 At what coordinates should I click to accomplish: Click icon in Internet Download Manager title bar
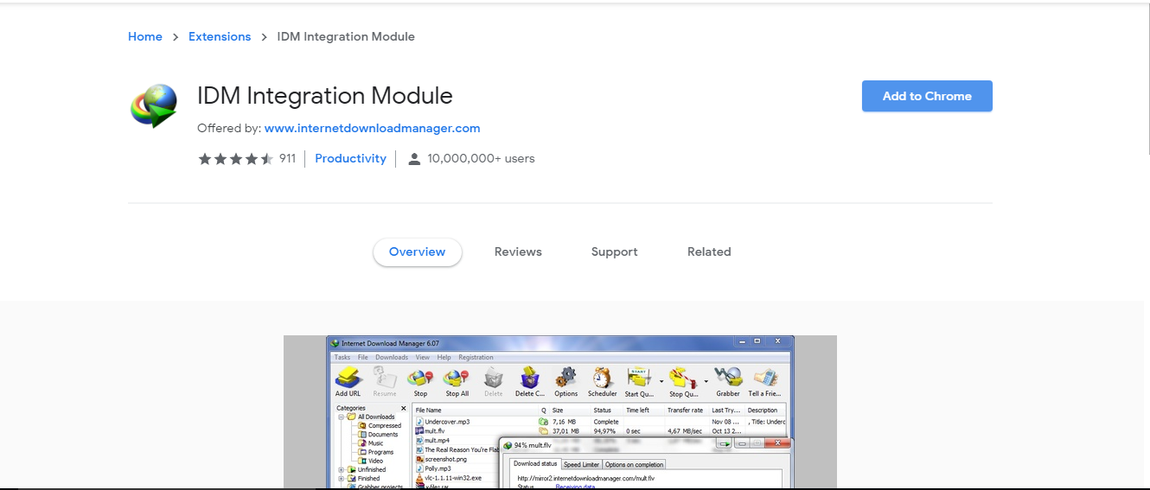335,343
